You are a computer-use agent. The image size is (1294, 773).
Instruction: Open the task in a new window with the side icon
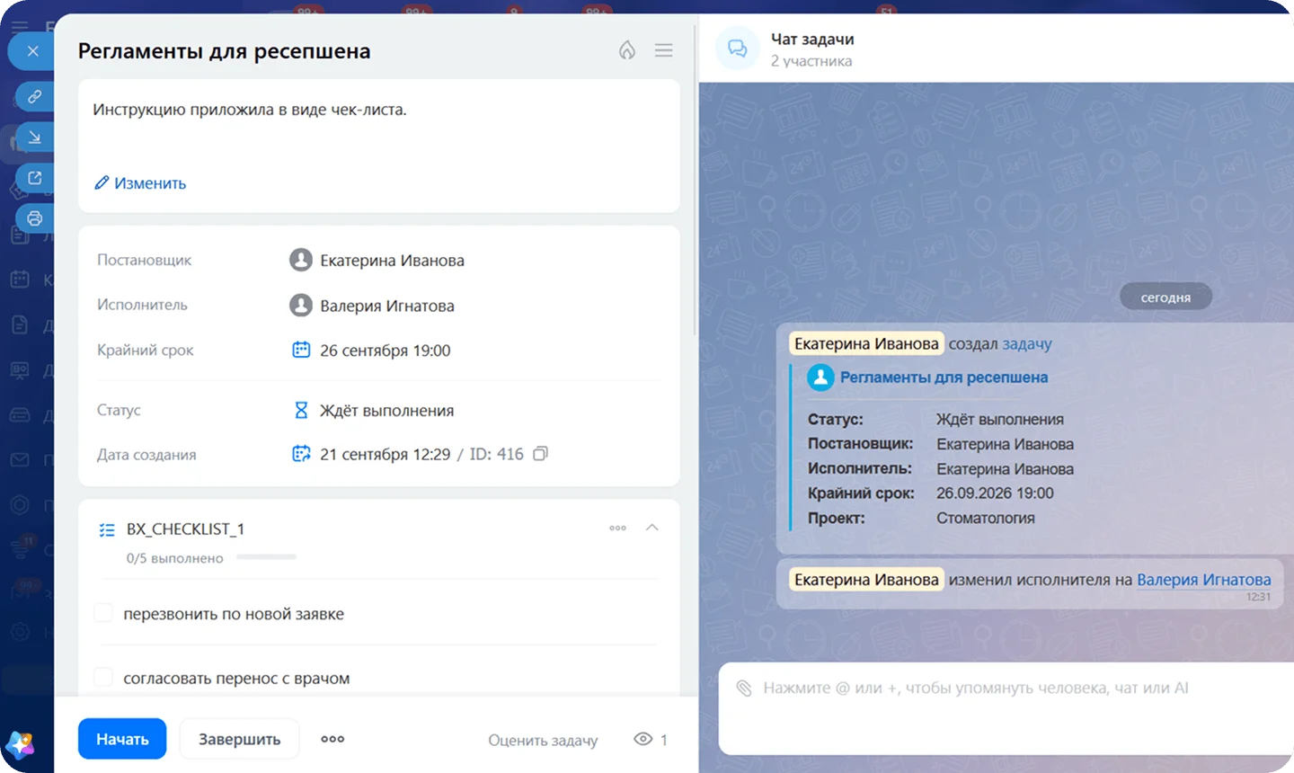pos(35,178)
